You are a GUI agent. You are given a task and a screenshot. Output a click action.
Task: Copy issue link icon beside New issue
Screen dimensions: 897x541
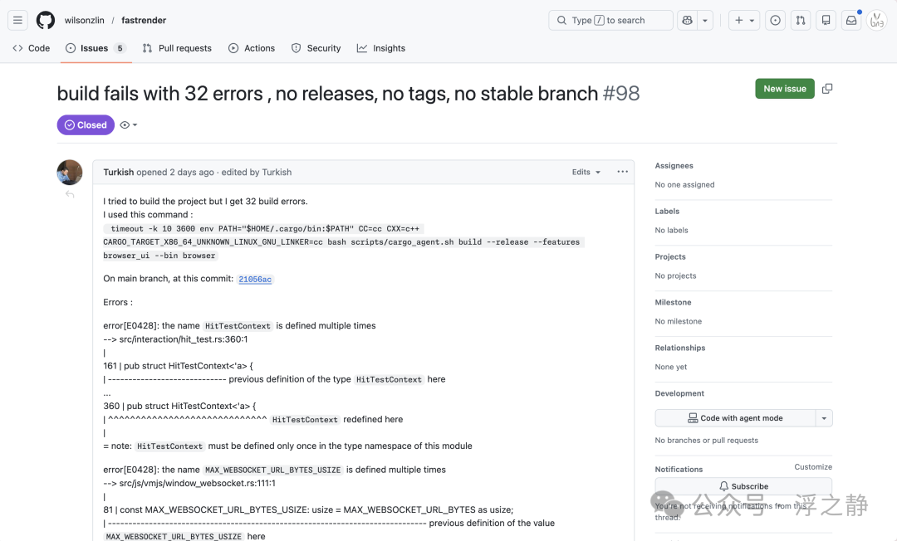[827, 89]
